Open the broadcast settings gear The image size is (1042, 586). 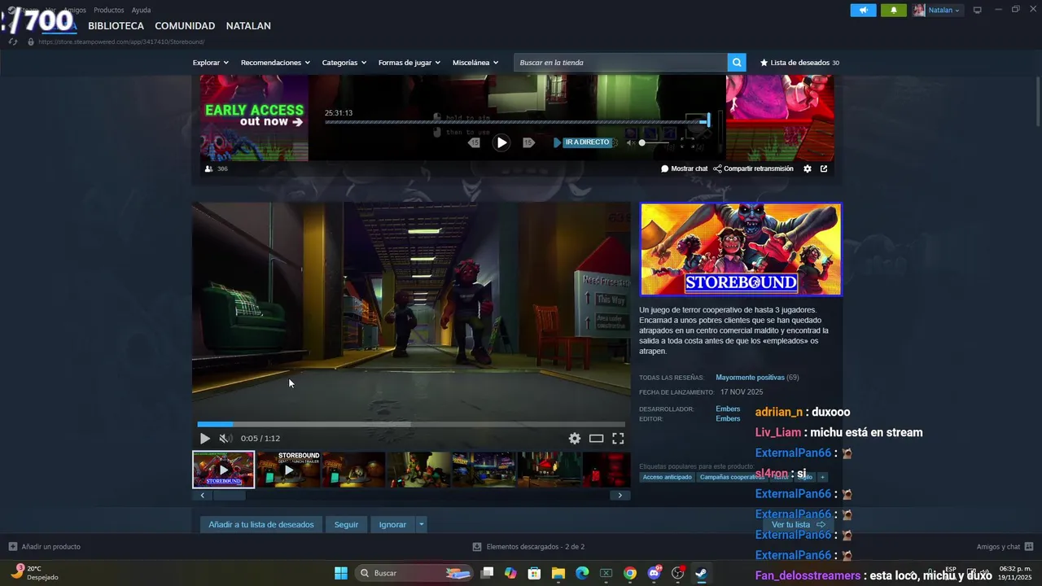(808, 168)
